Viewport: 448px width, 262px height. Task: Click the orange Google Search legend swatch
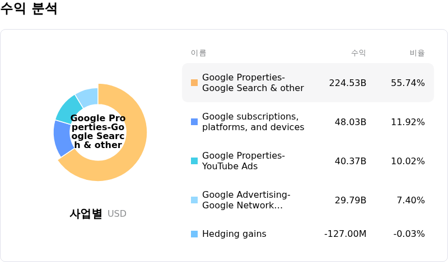[x=194, y=83]
